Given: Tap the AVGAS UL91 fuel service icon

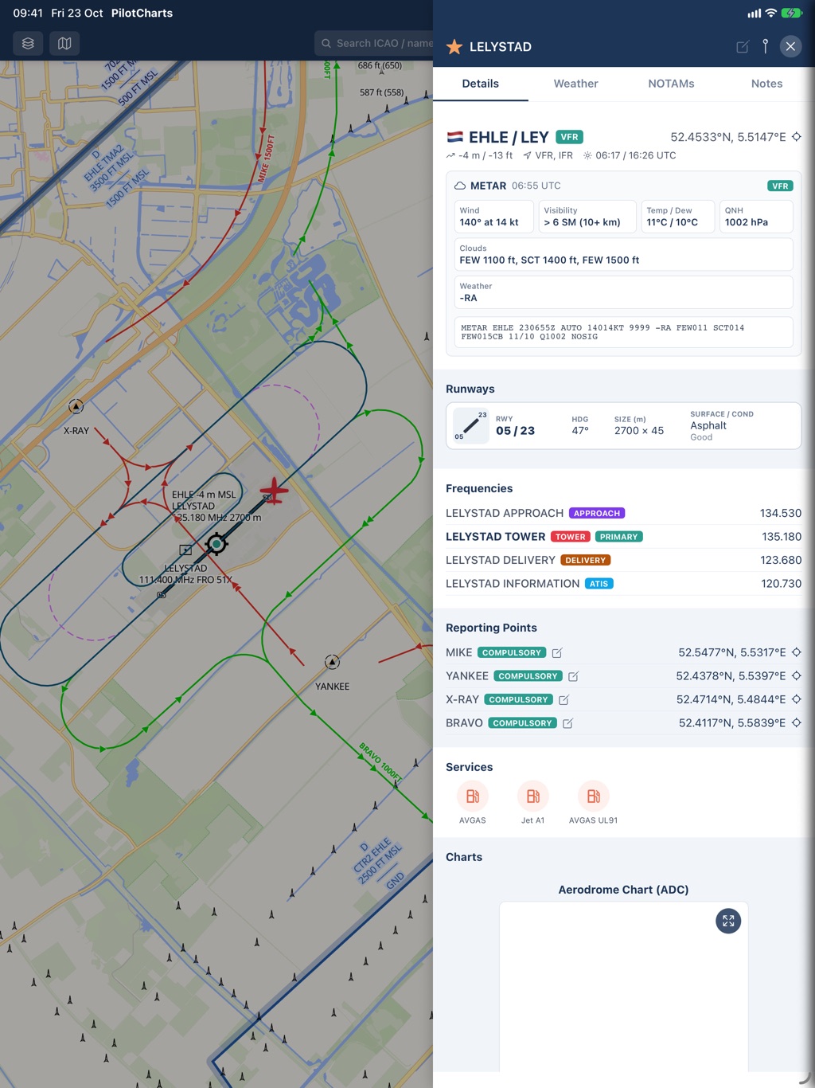Looking at the screenshot, I should 594,796.
